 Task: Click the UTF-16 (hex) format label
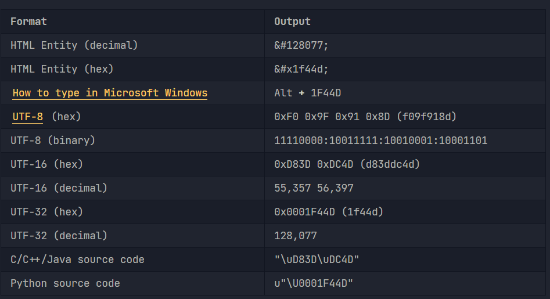[46, 164]
